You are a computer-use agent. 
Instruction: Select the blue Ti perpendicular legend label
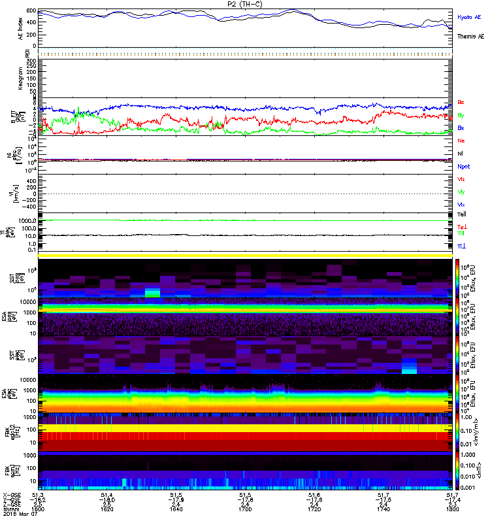461,246
